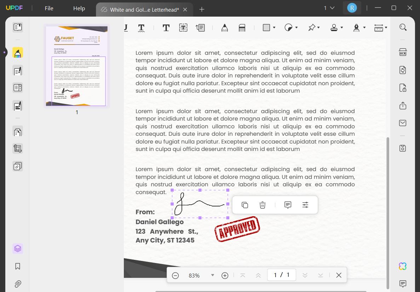The image size is (420, 292).
Task: Open the Search panel
Action: pos(403,27)
